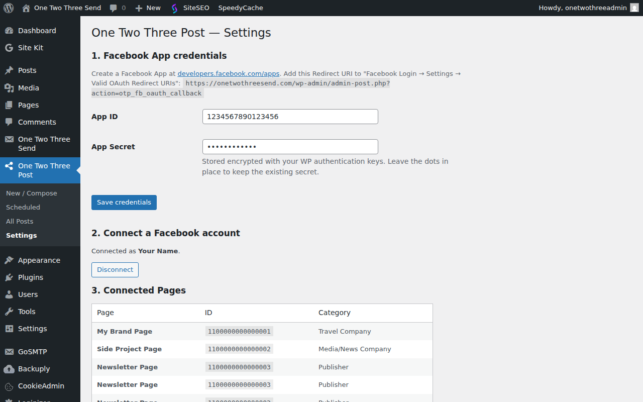The image size is (643, 402).
Task: Open the All Posts submenu item
Action: [20, 221]
